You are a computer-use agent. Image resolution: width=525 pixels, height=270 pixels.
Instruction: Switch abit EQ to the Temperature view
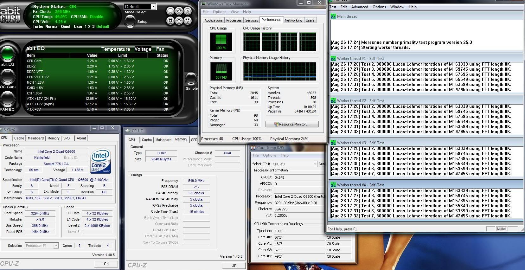pos(116,49)
